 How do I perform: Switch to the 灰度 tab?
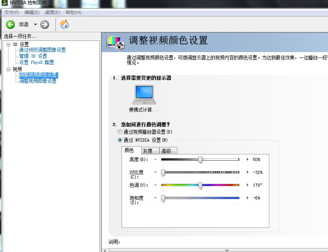150,151
